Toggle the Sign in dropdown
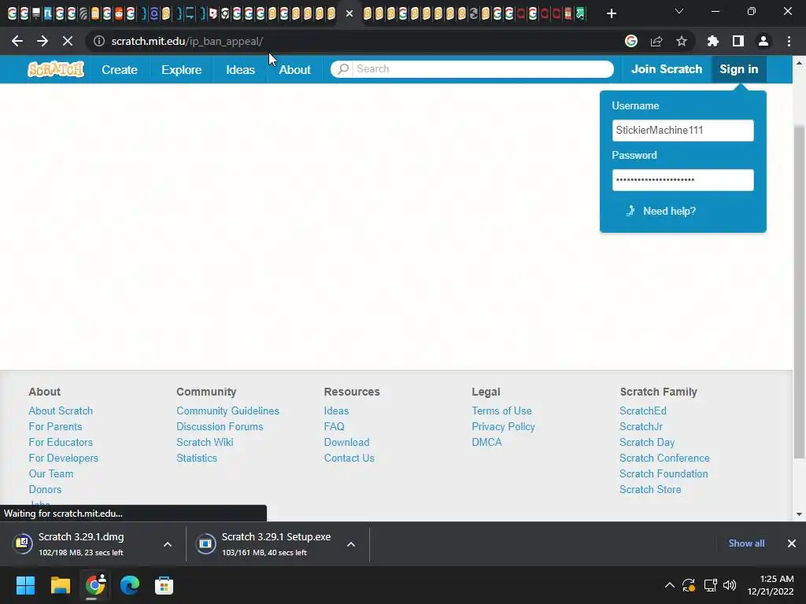This screenshot has height=604, width=806. 738,69
